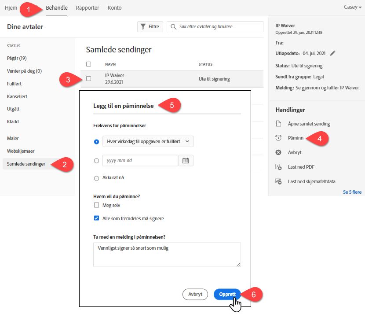Screen dimensions: 365x332
Task: Click the Last ned skjemafeltdata icon
Action: [278, 181]
